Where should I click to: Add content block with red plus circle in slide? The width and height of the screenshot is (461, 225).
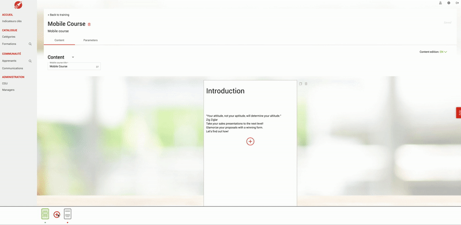tap(250, 142)
